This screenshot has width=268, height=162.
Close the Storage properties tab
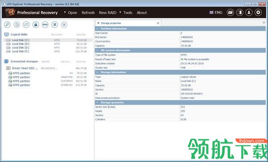click(158, 23)
